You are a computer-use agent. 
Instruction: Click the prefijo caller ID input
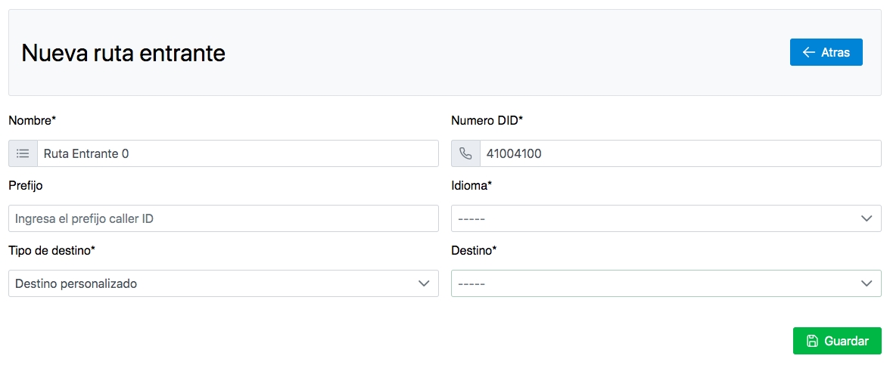pyautogui.click(x=224, y=218)
